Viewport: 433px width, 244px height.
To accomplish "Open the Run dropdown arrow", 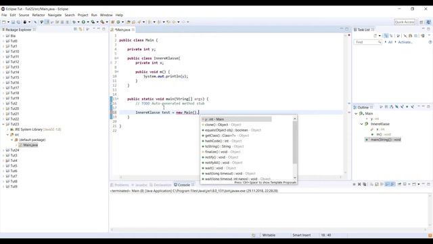I will point(88,22).
